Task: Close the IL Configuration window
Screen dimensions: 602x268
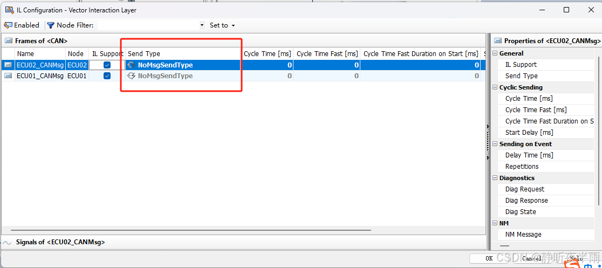Action: pyautogui.click(x=591, y=10)
